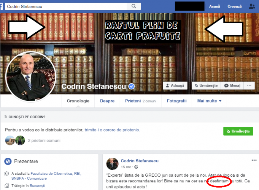Send a message with Mesaj button
This screenshot has width=259, height=190.
232,85
